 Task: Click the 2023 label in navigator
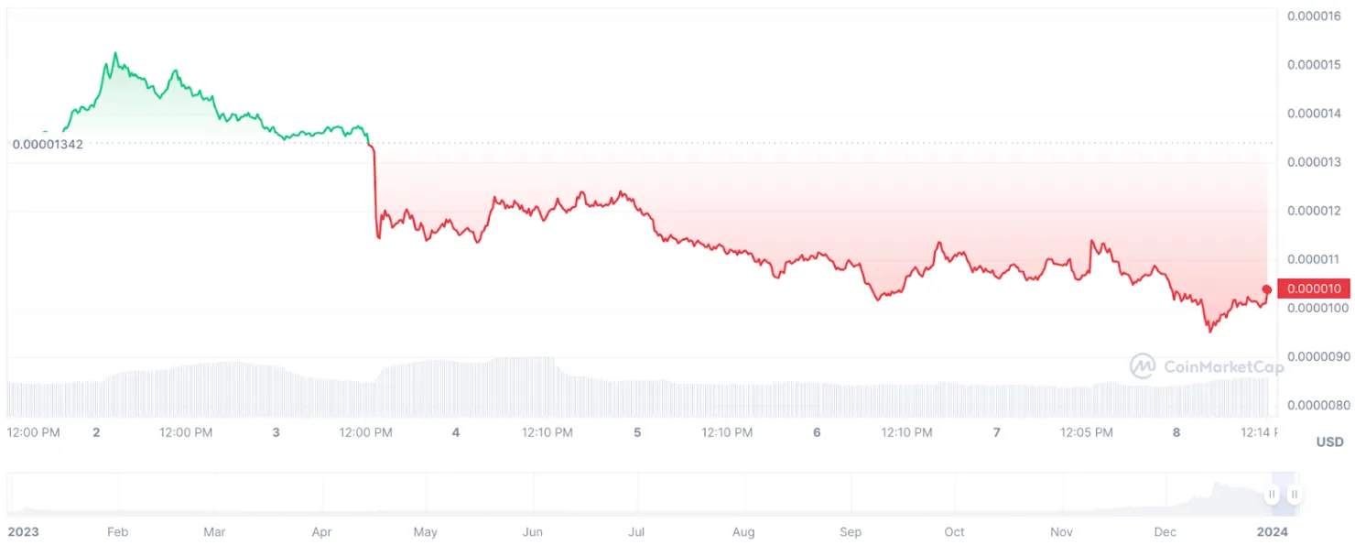23,532
